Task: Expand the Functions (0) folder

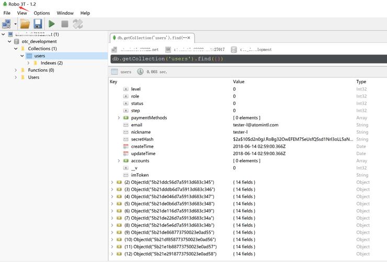Action: tap(16, 70)
